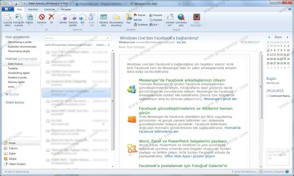Switch to the Hesaplar ribbon tab
This screenshot has width=294, height=176.
click(66, 9)
